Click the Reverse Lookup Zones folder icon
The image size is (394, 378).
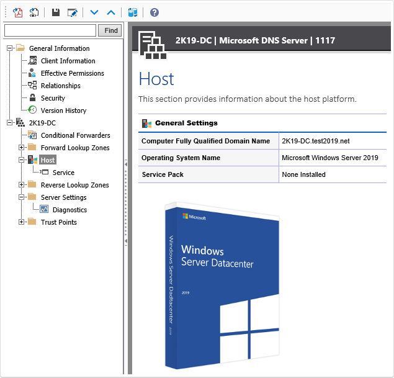[32, 184]
